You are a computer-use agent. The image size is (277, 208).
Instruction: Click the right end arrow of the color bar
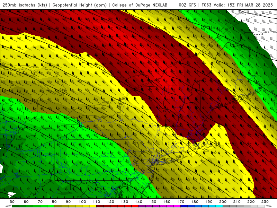[269, 206]
